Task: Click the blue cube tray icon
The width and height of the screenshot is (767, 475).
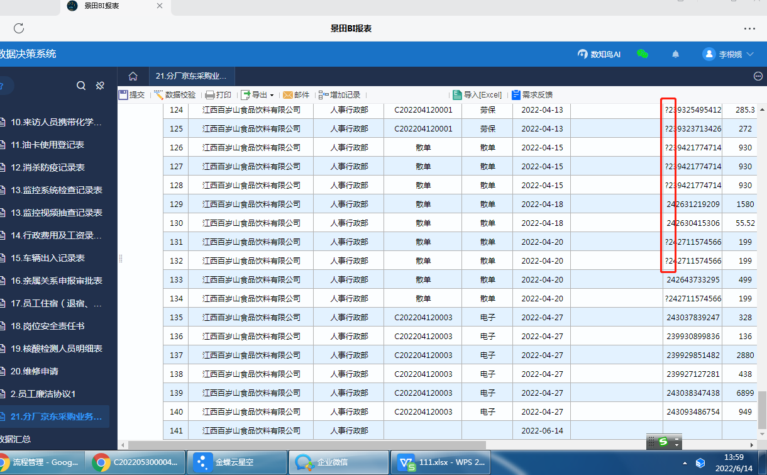Action: coord(701,463)
